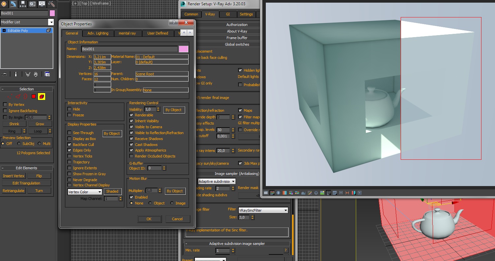Open the Adaptive subdivision sampler dropdown
This screenshot has height=261, width=495.
(217, 181)
